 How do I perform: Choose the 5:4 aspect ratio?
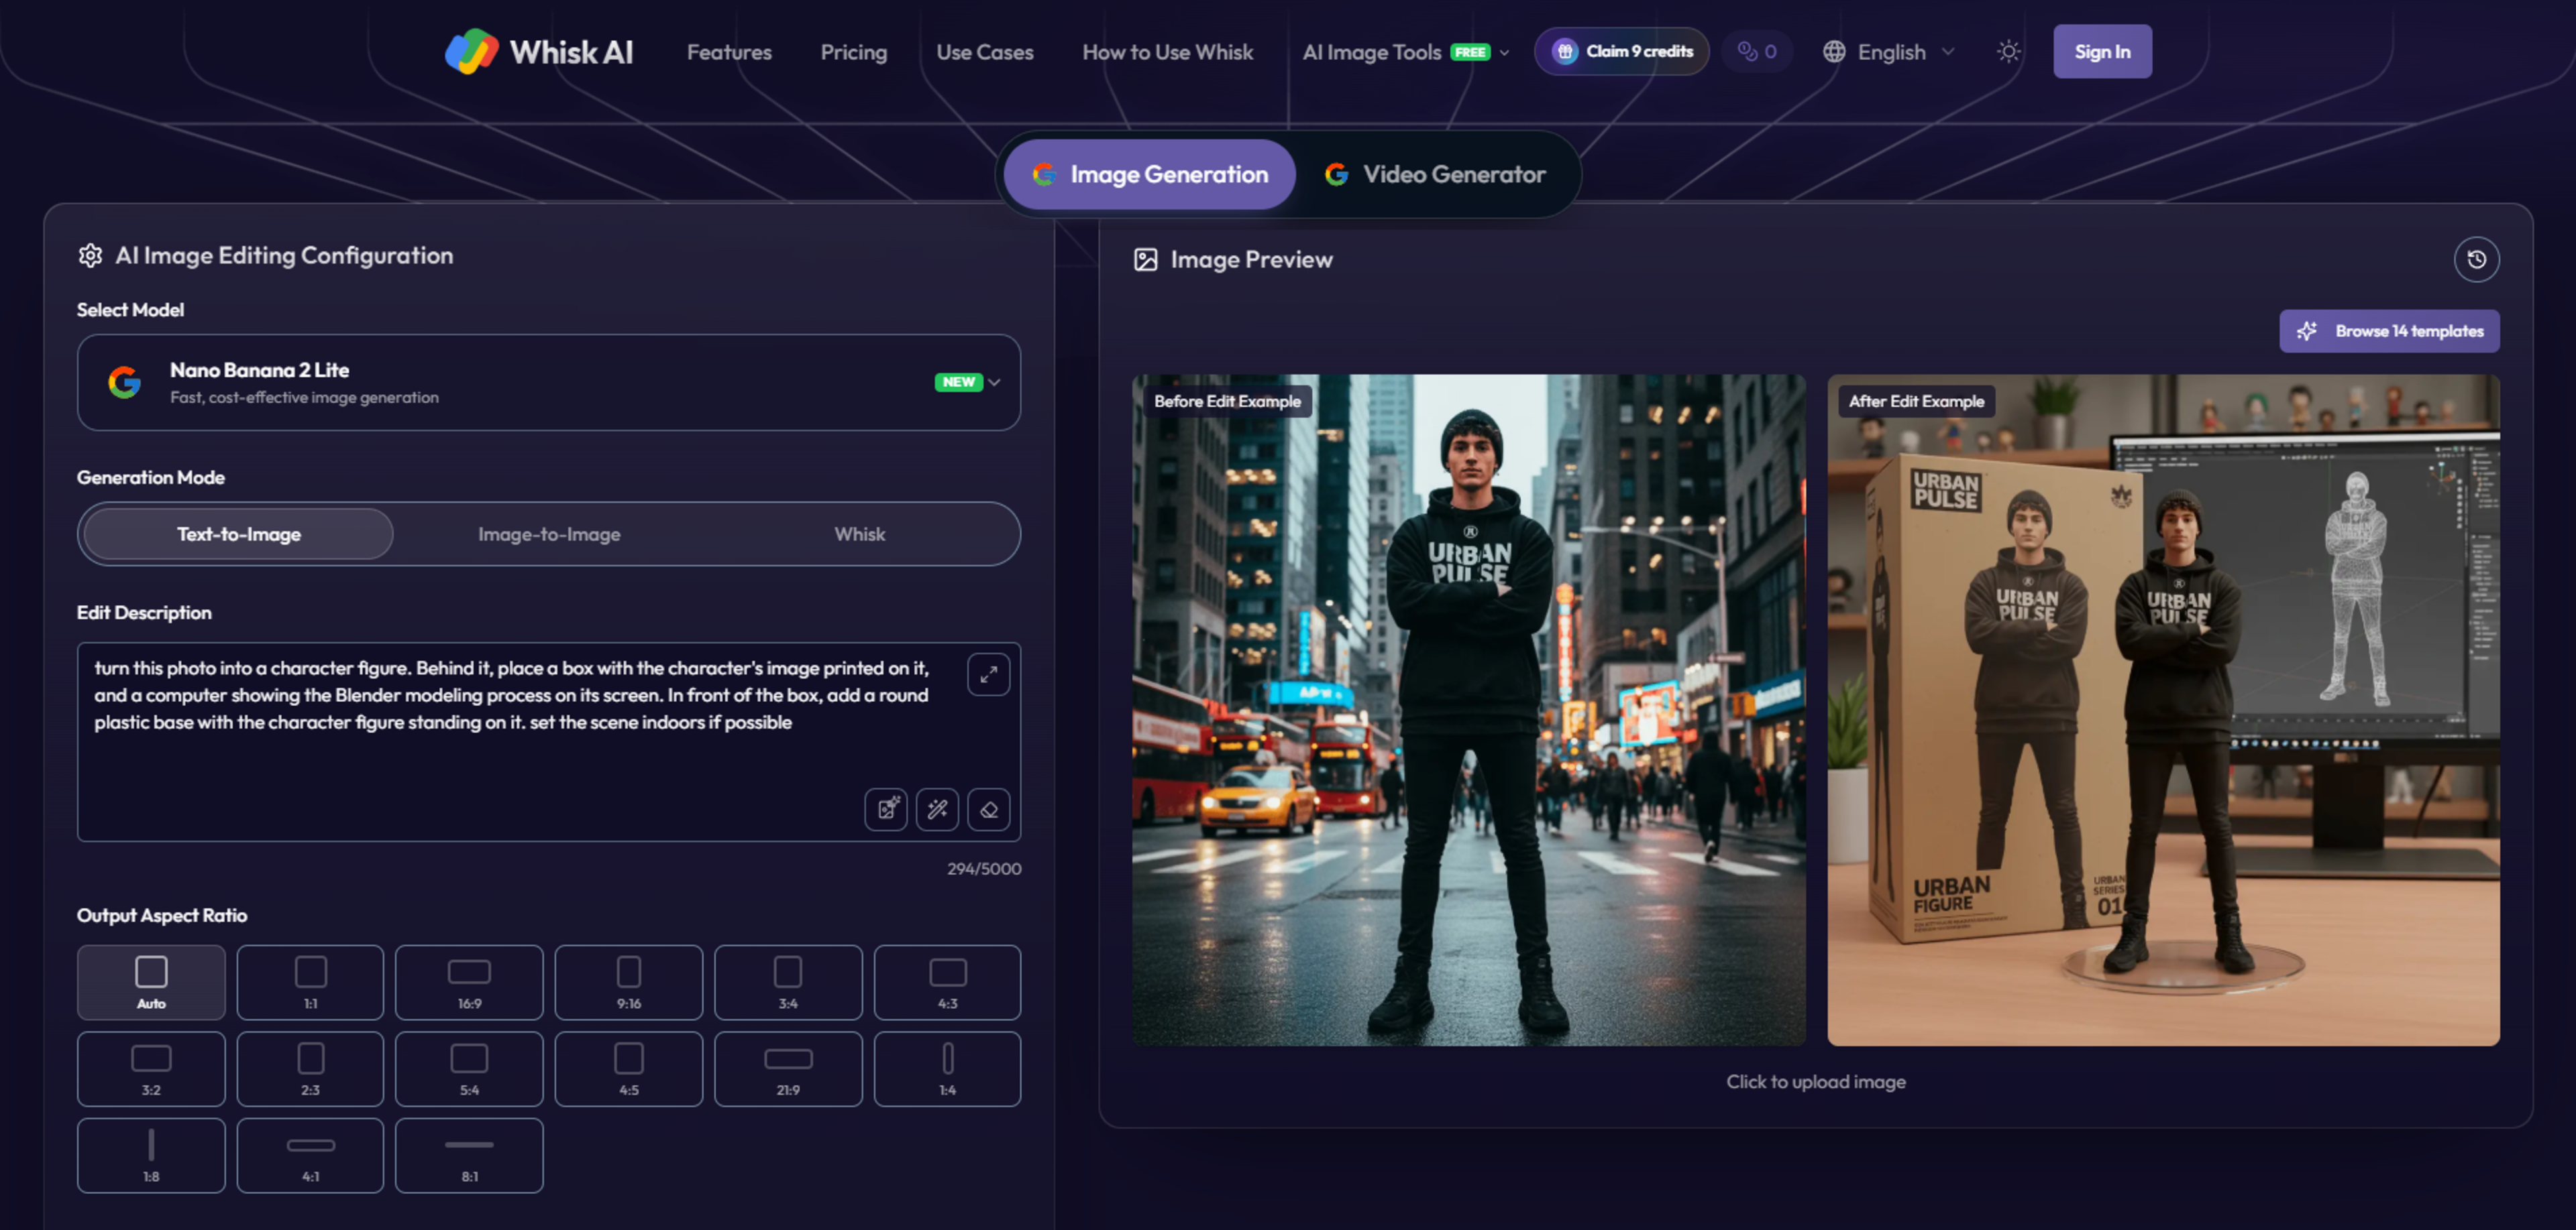tap(469, 1069)
